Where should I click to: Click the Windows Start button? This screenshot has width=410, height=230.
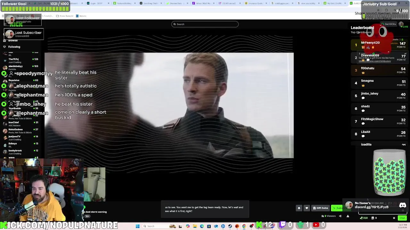pos(138,226)
